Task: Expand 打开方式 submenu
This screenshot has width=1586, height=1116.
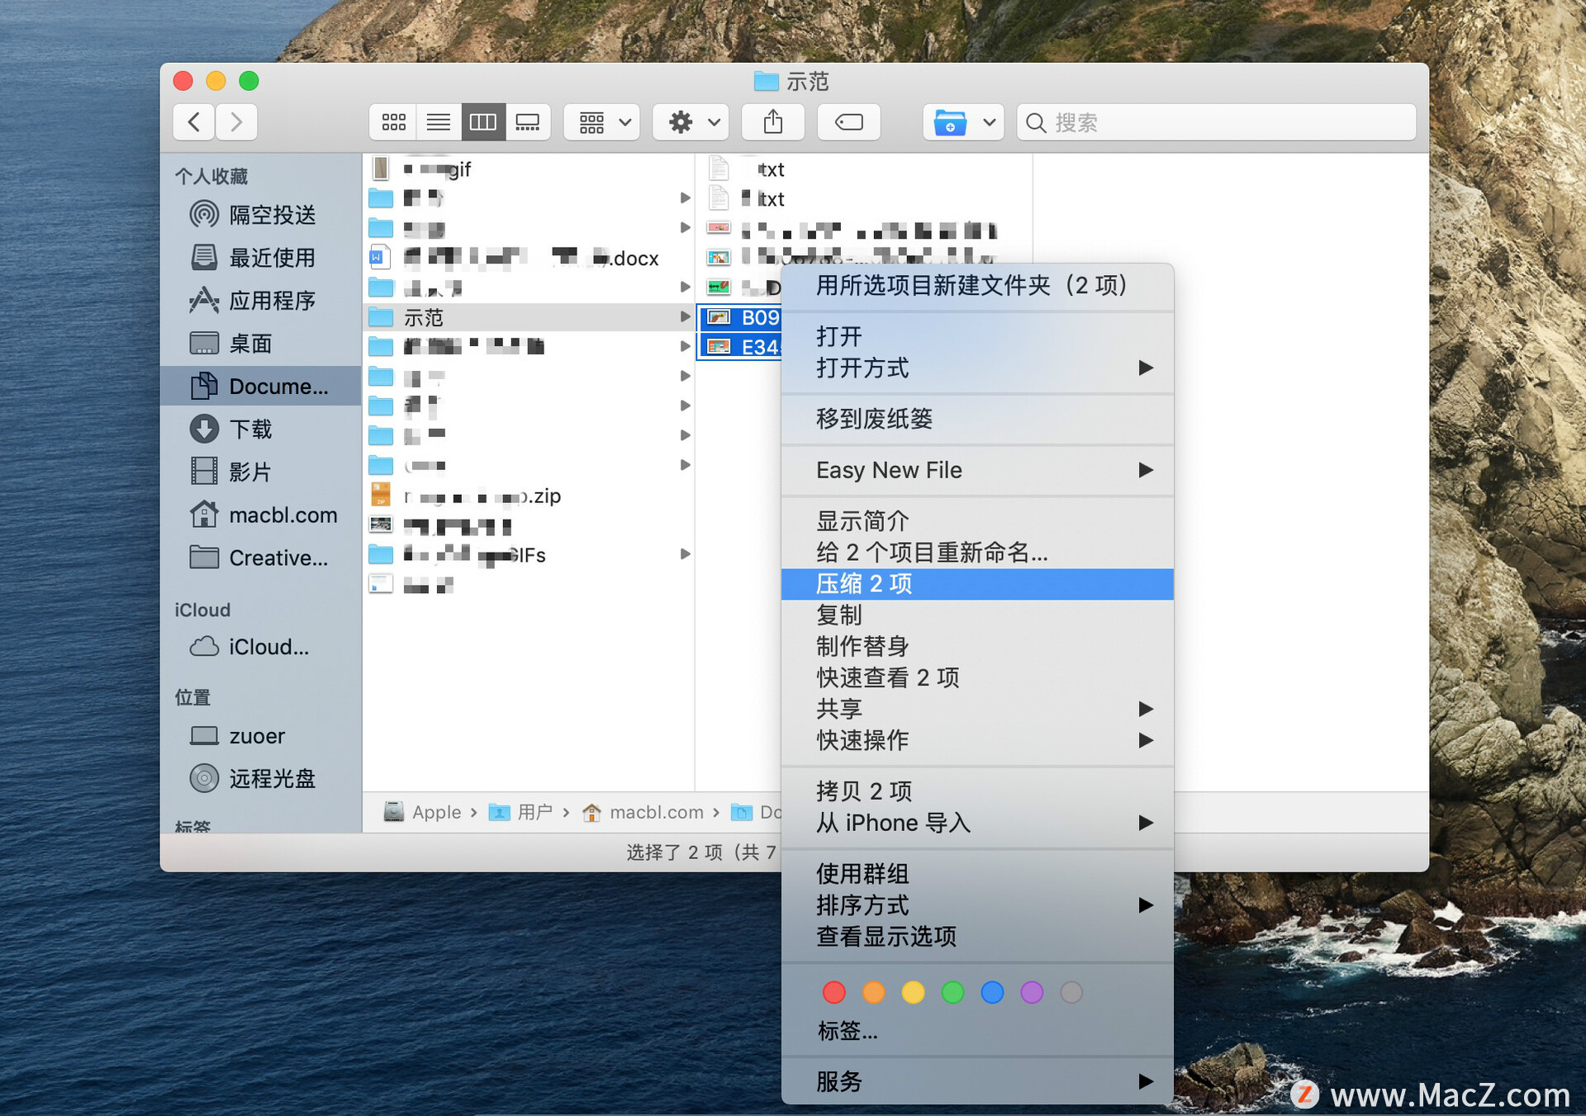Action: point(977,368)
